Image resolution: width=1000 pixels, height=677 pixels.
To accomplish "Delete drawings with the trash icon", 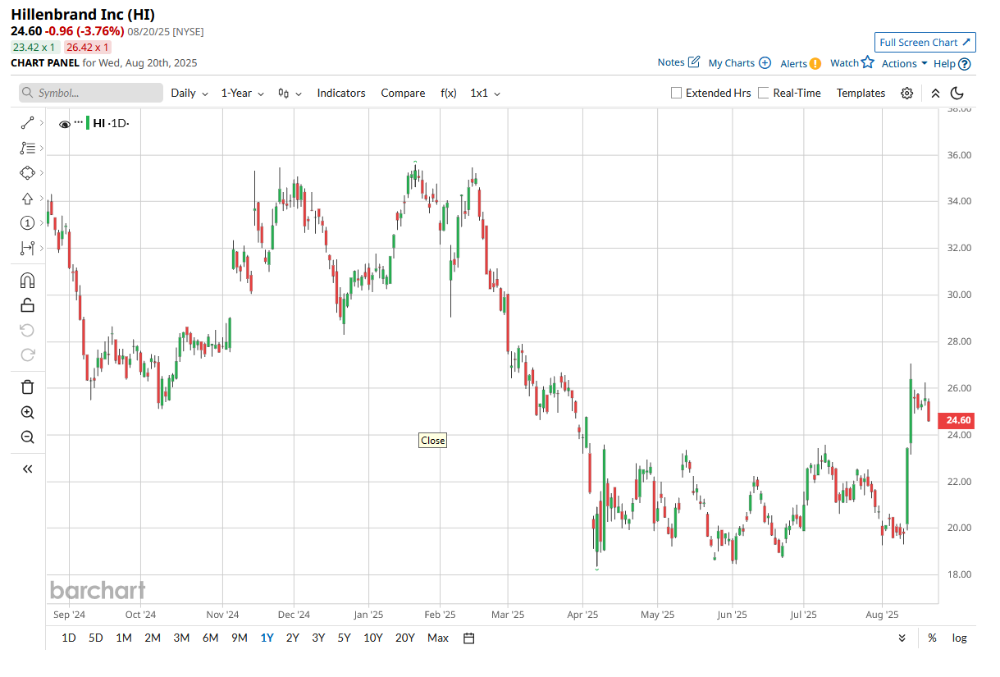I will point(27,387).
